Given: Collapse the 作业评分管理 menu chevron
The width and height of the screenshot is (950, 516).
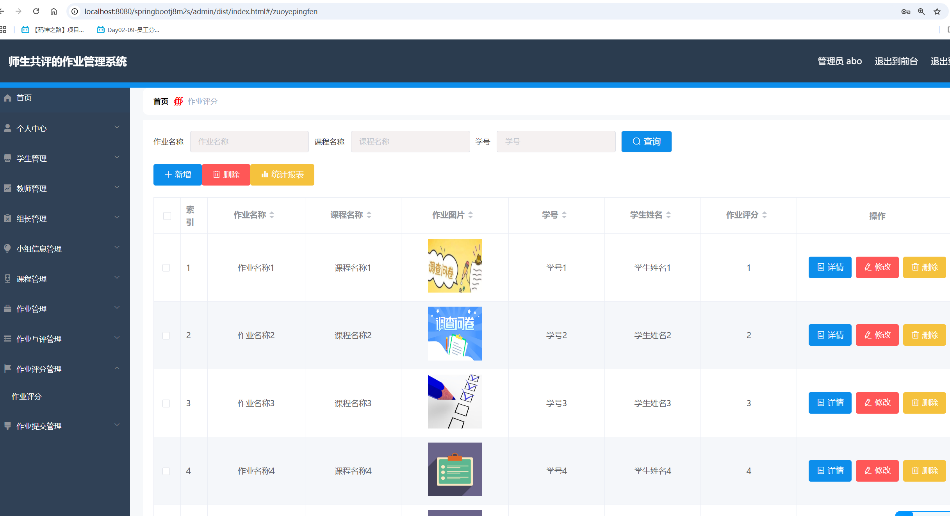Looking at the screenshot, I should pyautogui.click(x=117, y=368).
